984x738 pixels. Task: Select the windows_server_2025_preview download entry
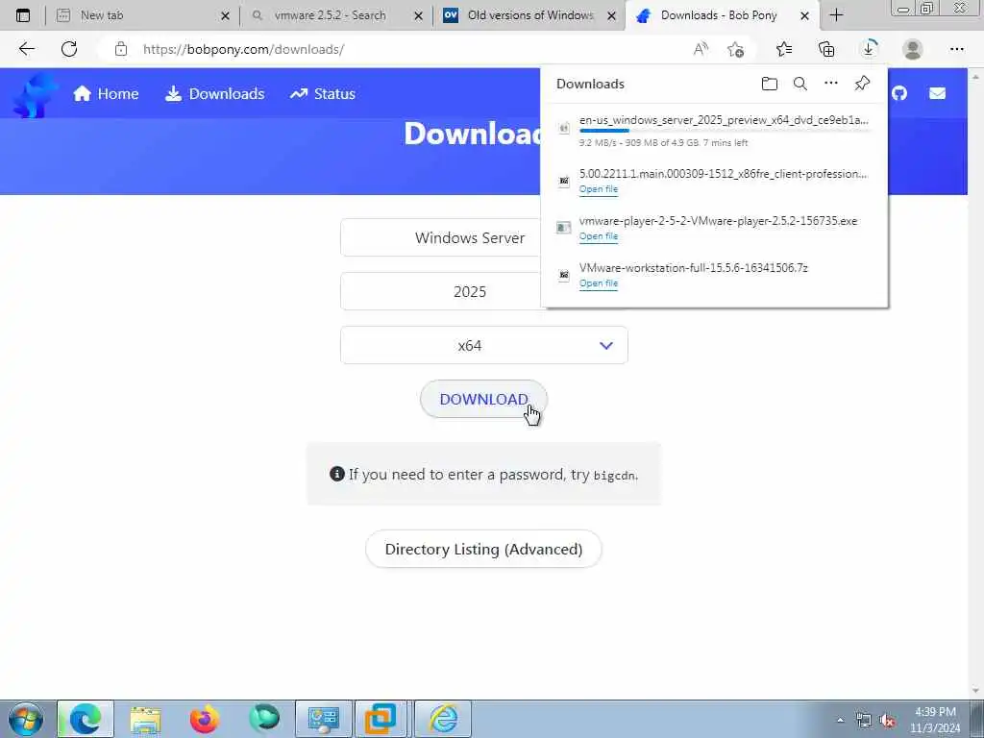click(x=714, y=131)
